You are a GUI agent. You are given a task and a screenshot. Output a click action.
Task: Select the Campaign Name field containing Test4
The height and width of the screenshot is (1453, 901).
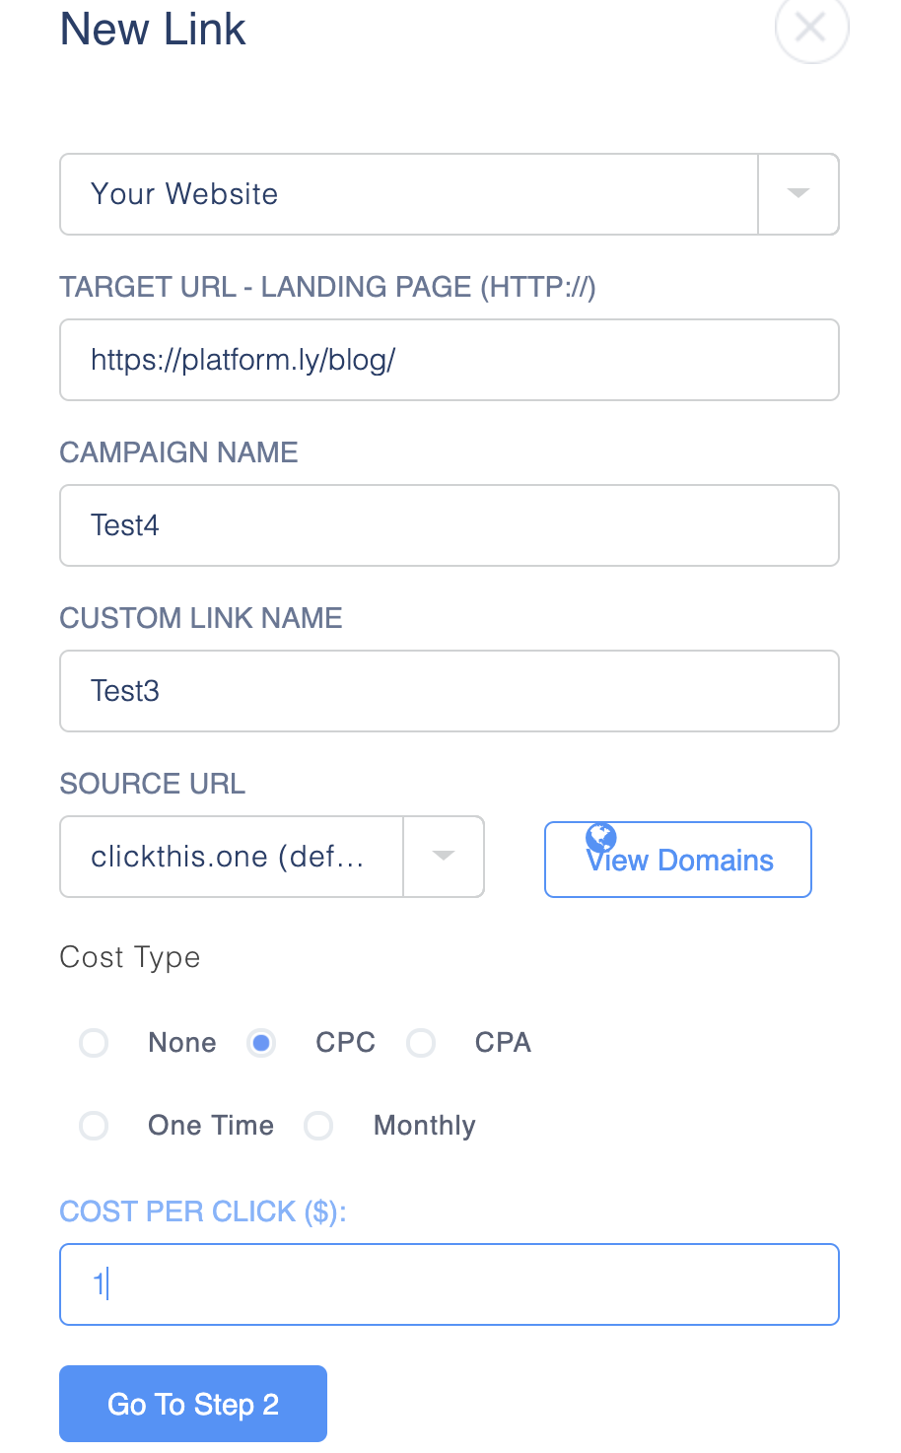click(449, 524)
